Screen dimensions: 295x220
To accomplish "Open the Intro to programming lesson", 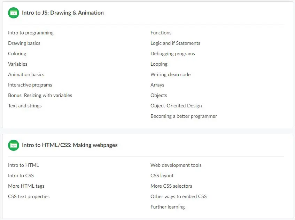I will (31, 33).
